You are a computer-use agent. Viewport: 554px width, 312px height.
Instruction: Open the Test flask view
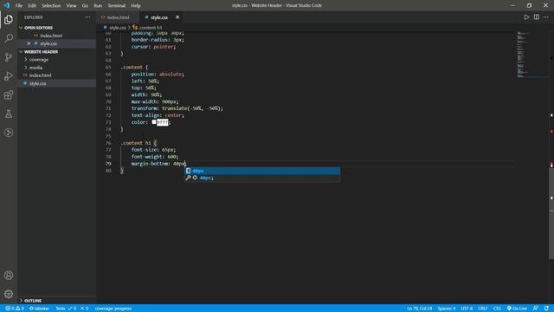click(9, 114)
